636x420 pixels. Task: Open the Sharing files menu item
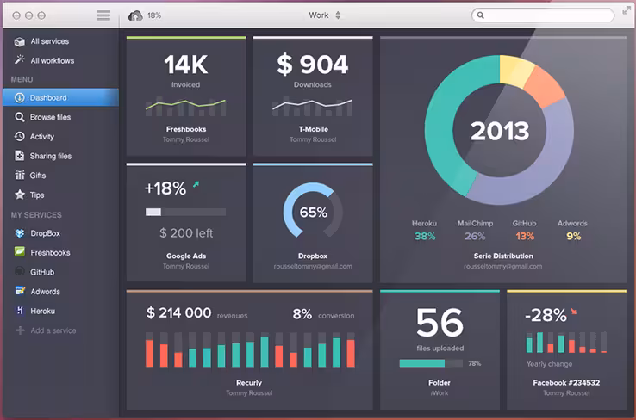[x=61, y=156]
